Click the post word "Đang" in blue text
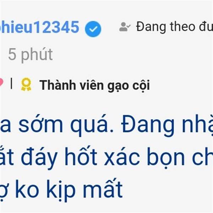Viewport: 213px width, 213px height. click(x=148, y=126)
